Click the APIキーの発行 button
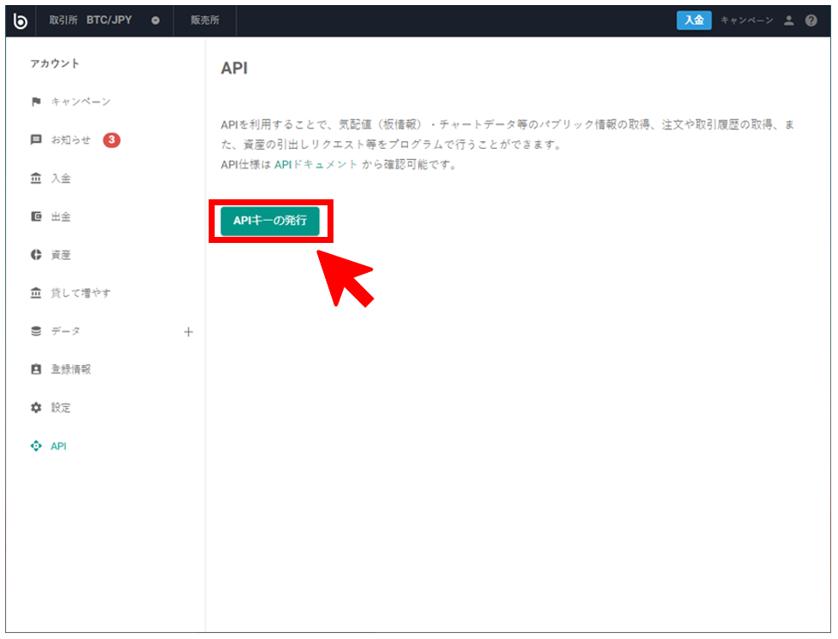This screenshot has width=838, height=639. click(270, 221)
